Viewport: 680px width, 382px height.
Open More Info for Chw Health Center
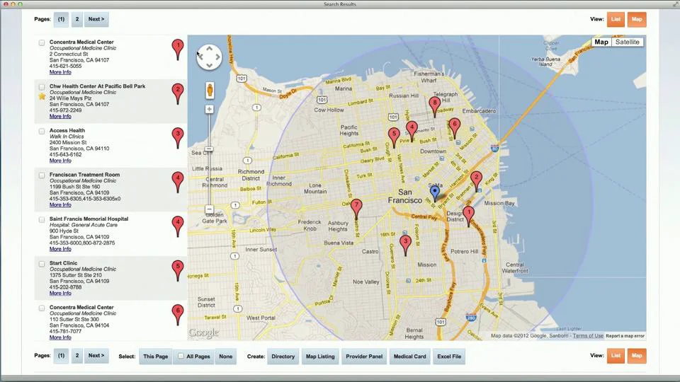[x=60, y=117]
